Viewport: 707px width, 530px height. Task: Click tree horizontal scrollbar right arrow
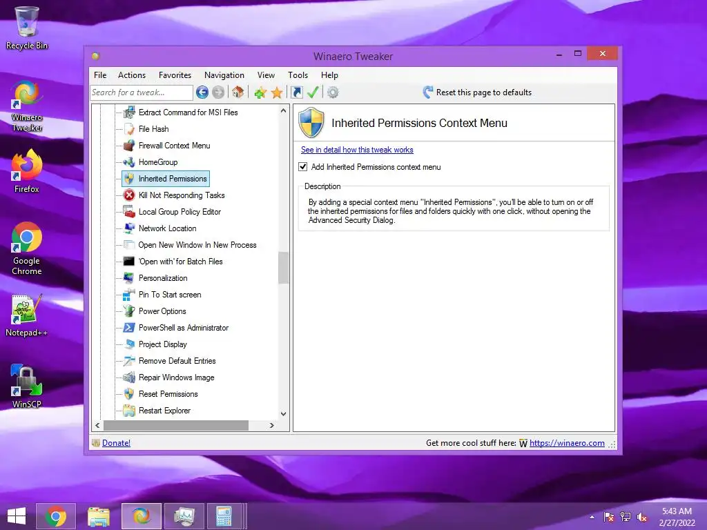(x=271, y=425)
